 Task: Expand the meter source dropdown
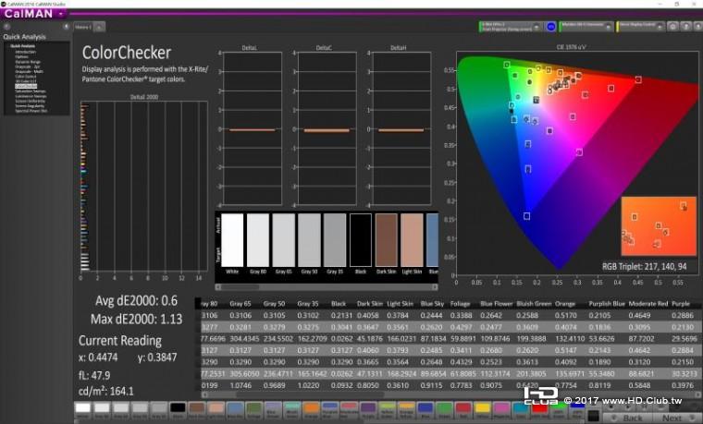(x=536, y=27)
